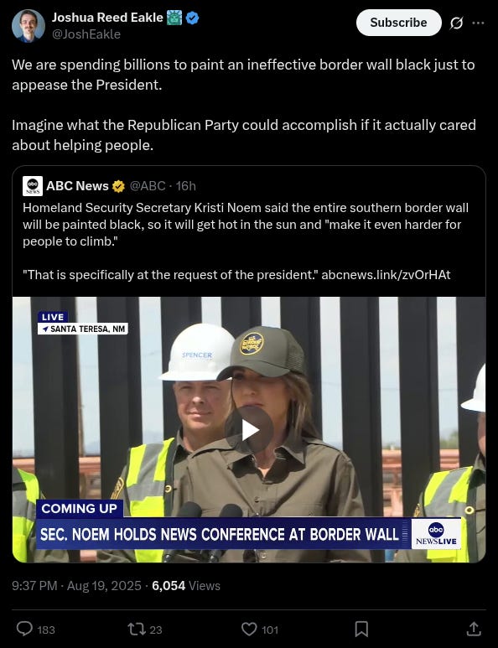
Task: Click the ABC News gold verified badge
Action: point(118,186)
